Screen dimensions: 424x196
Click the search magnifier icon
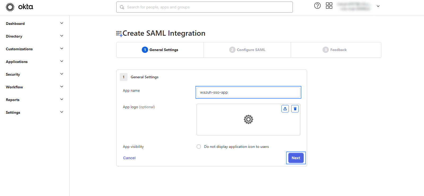[122, 7]
